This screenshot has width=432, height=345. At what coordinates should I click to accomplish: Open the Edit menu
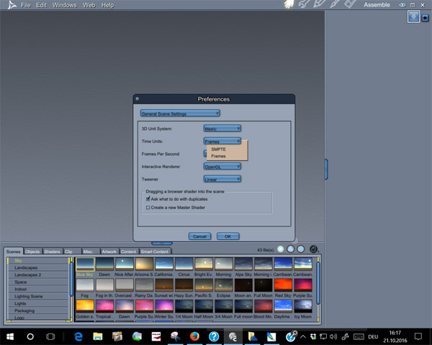tap(41, 5)
